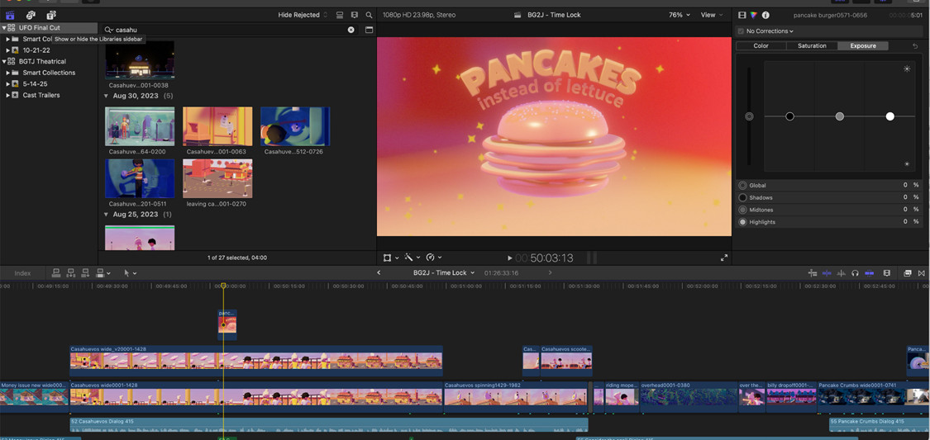Open the timeline Index
The width and height of the screenshot is (930, 440).
22,273
